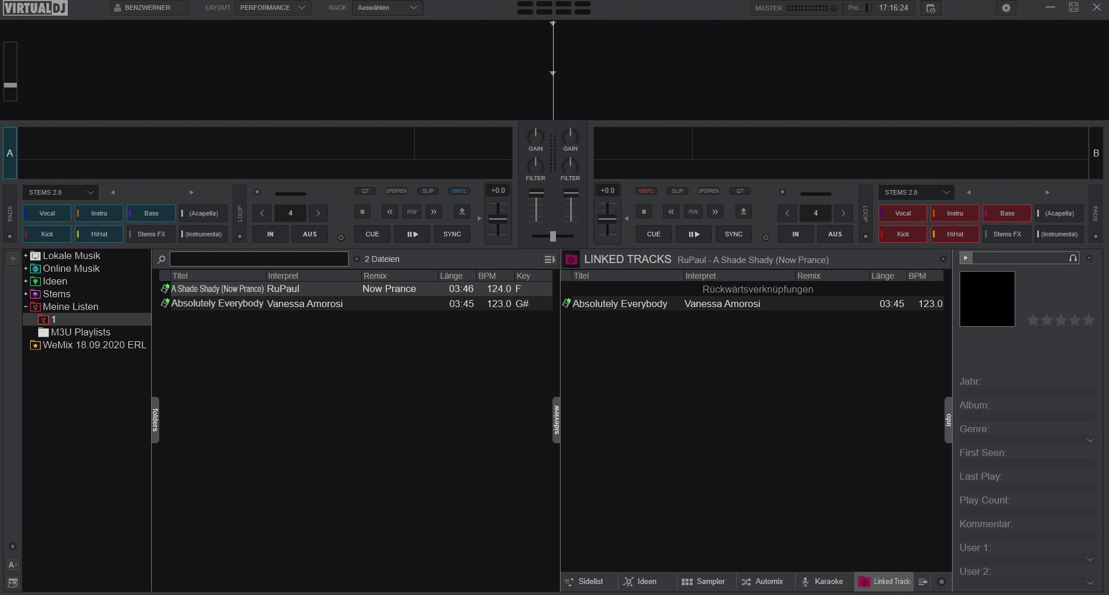Click deck A fast rewind arrows
The width and height of the screenshot is (1109, 595).
(390, 211)
